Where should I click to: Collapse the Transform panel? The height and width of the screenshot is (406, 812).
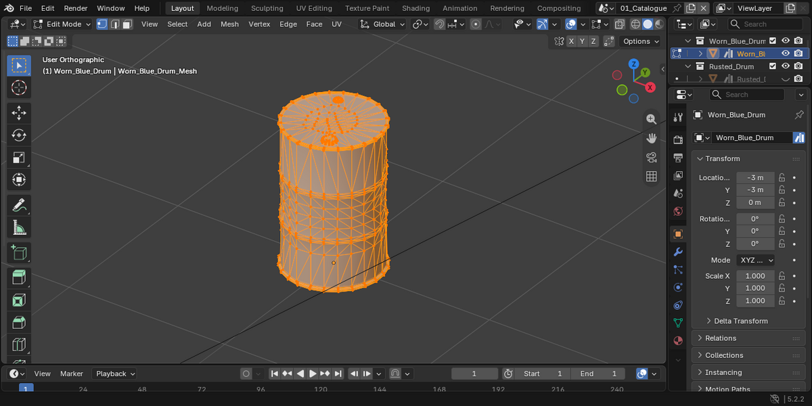pos(748,158)
